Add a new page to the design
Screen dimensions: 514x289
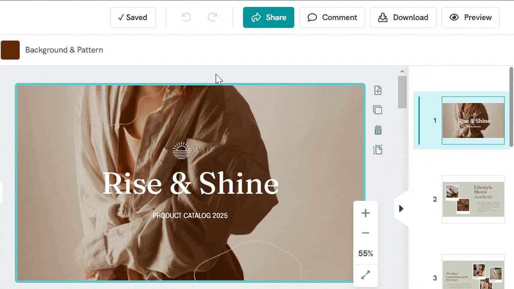377,90
